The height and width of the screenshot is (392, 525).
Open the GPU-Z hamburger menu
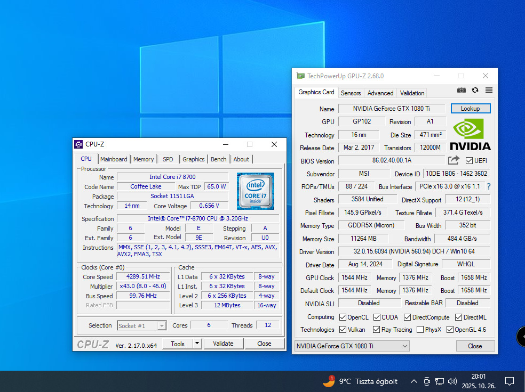click(x=489, y=91)
